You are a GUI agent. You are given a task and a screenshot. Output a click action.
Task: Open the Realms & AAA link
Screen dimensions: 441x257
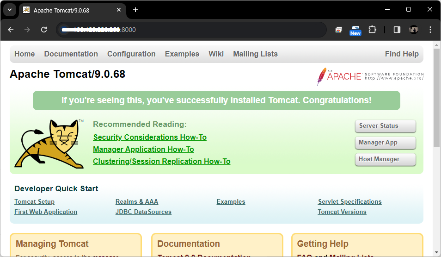point(137,202)
